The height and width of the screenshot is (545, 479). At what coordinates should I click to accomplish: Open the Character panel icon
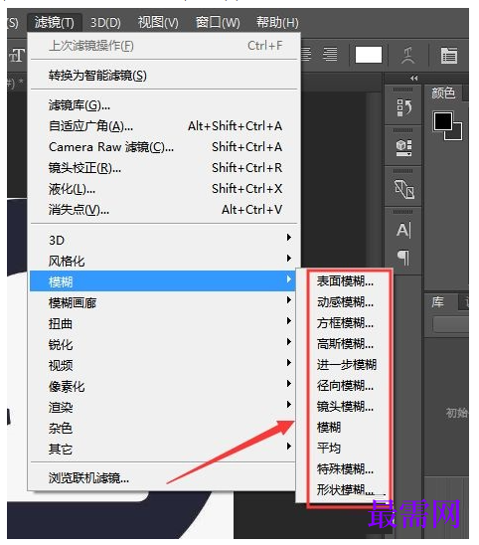403,230
